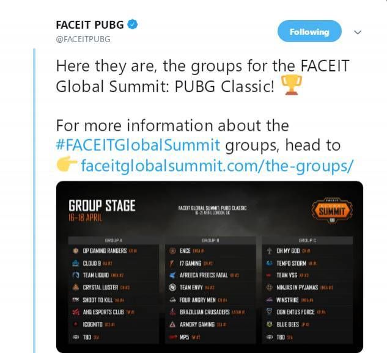This screenshot has width=387, height=353.
Task: Open the faceitglobalsummit.com/the-groups/ link
Action: [x=217, y=165]
